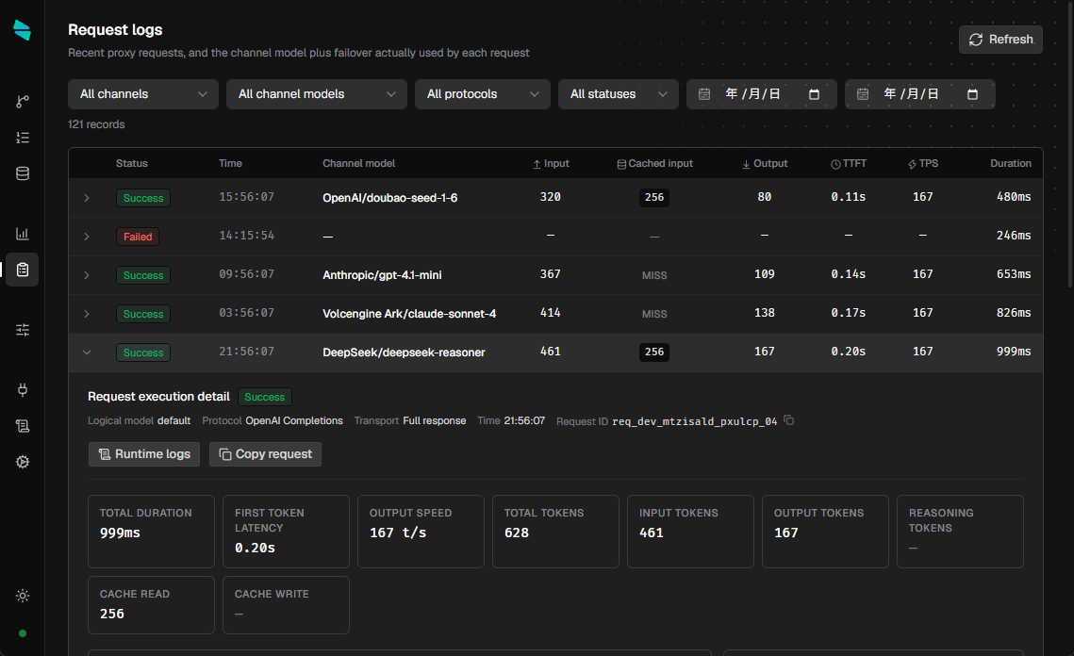Screen dimensions: 1074x656
Task: Open the gear settings icon in sidebar
Action: [23, 462]
